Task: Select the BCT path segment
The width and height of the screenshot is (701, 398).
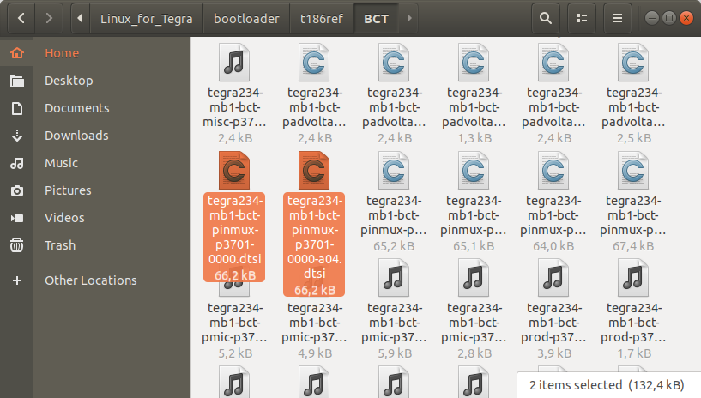Action: point(376,19)
